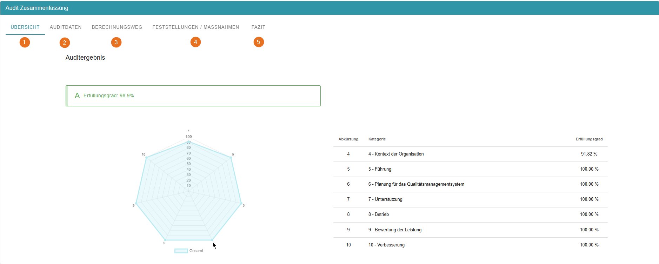Click the Erfüllungsgrad column header
This screenshot has width=659, height=264.
589,139
